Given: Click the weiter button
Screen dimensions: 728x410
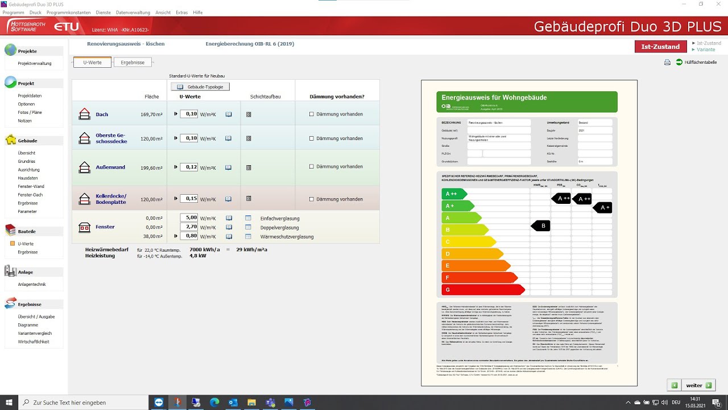Looking at the screenshot, I should [698, 386].
